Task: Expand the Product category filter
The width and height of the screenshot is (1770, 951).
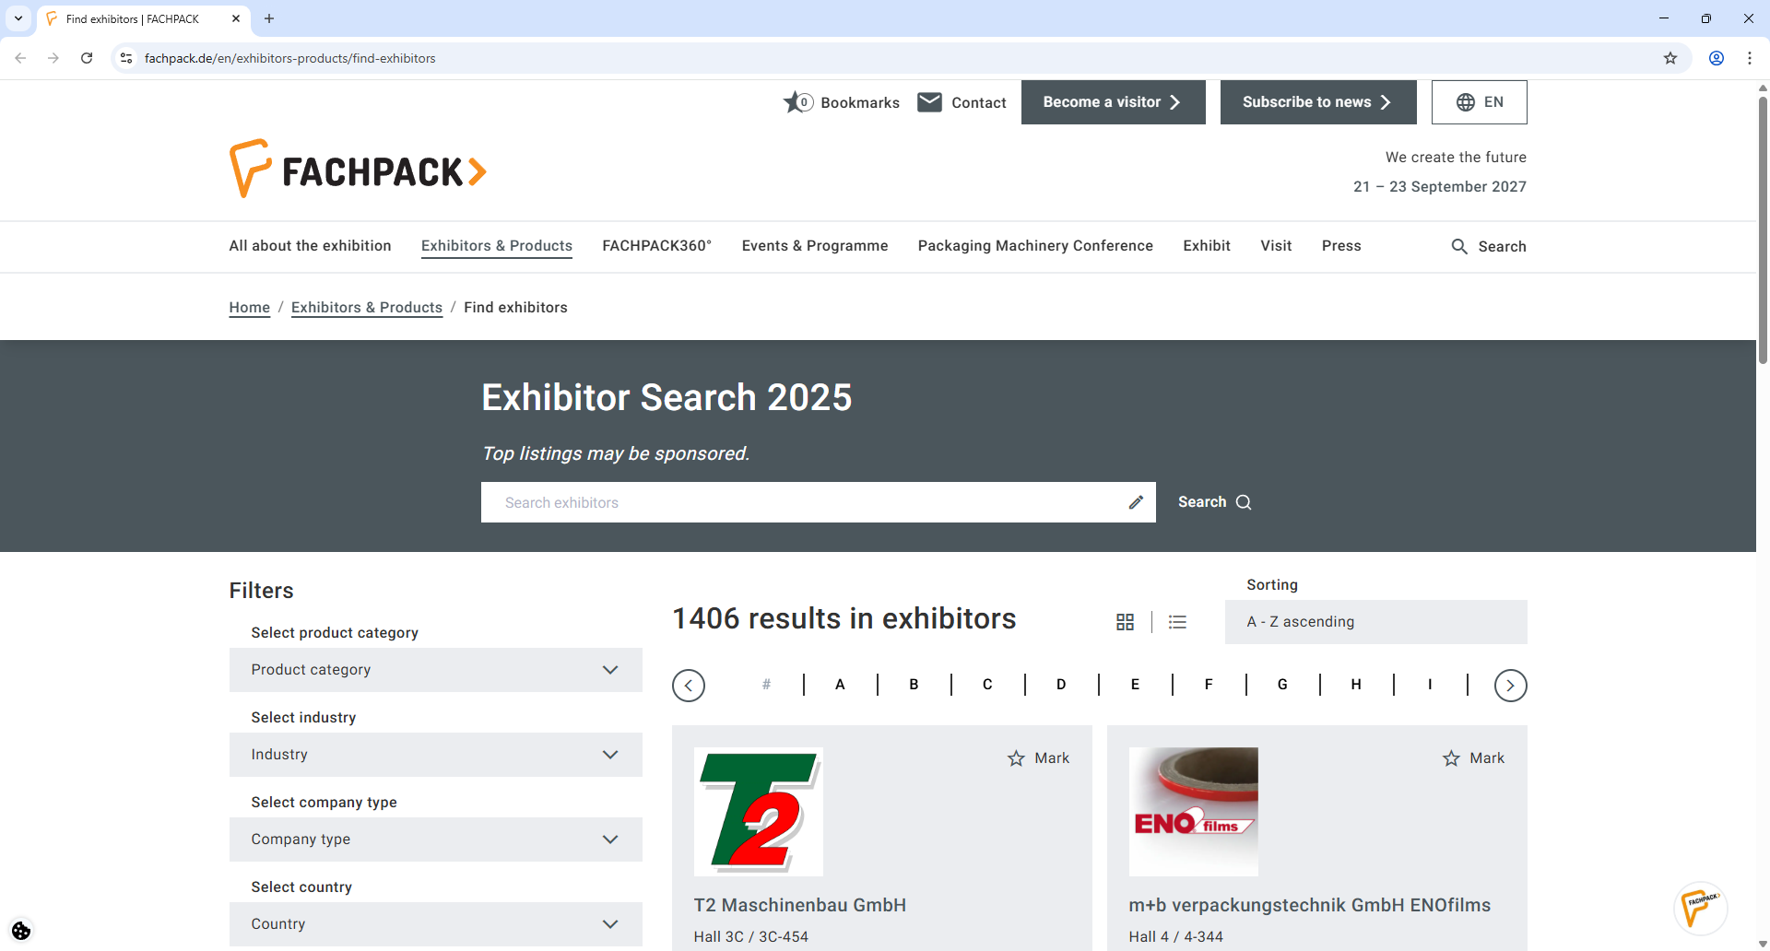Action: (x=434, y=670)
